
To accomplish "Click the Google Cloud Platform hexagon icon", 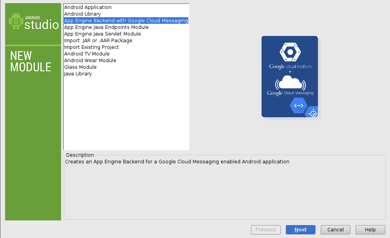I will click(290, 52).
